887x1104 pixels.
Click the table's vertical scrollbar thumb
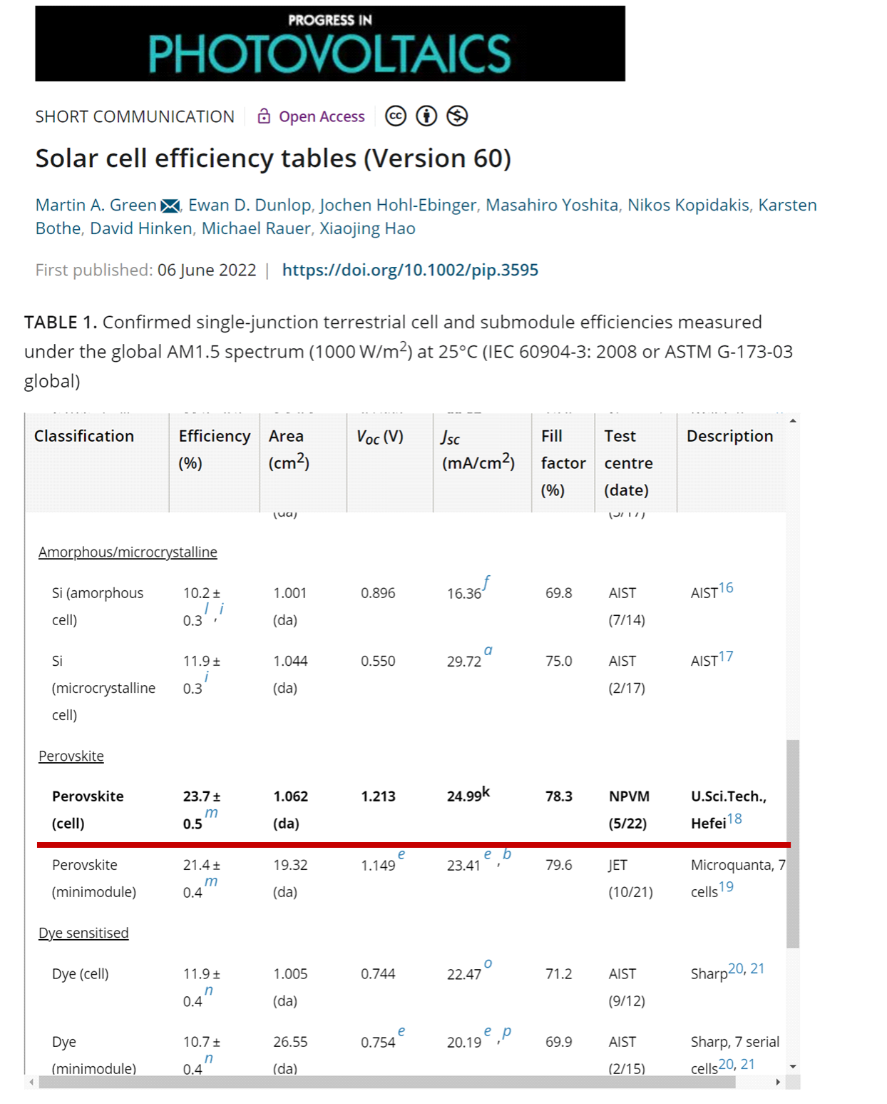[793, 844]
